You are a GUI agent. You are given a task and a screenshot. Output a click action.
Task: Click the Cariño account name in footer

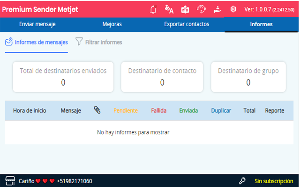(x=27, y=181)
